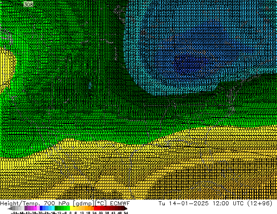Click the 24 legend scale value
The image size is (277, 214).
(x=94, y=213)
